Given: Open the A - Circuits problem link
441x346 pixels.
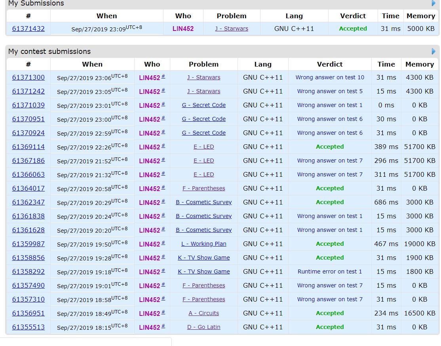Looking at the screenshot, I should 203,313.
